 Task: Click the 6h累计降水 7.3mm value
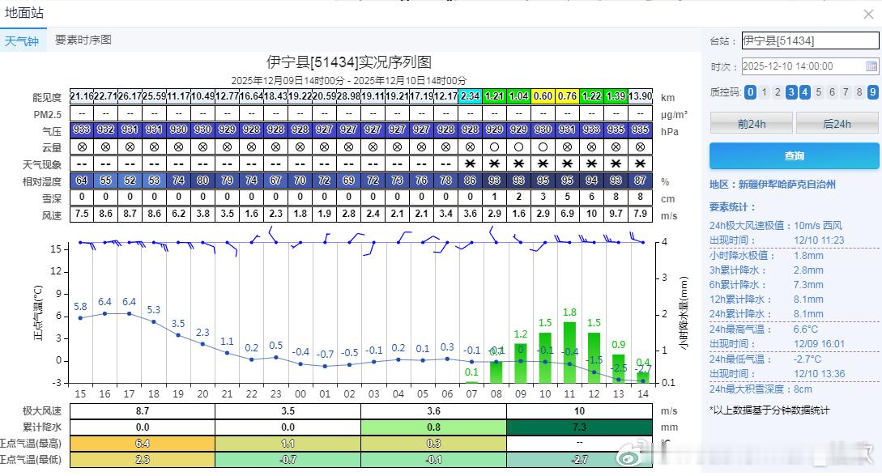tap(808, 284)
